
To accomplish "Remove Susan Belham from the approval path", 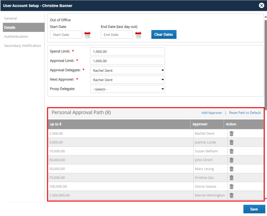I will pos(231,151).
